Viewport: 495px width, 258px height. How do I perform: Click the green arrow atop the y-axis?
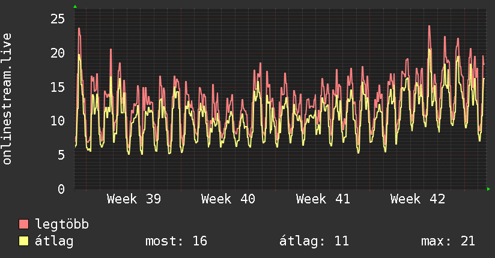tap(75, 7)
